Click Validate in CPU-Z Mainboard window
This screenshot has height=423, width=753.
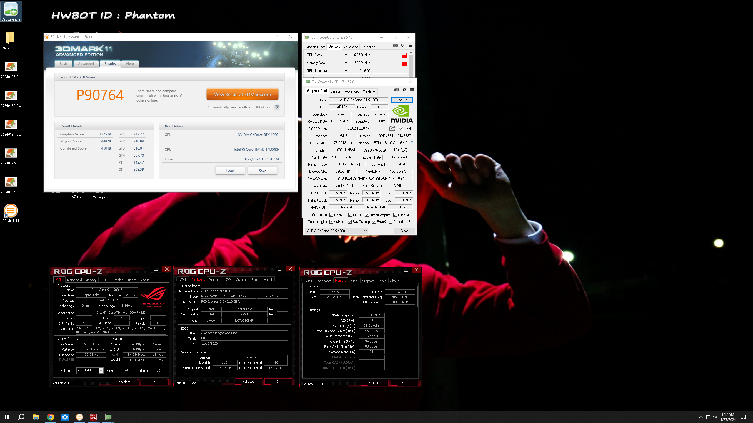[x=248, y=382]
